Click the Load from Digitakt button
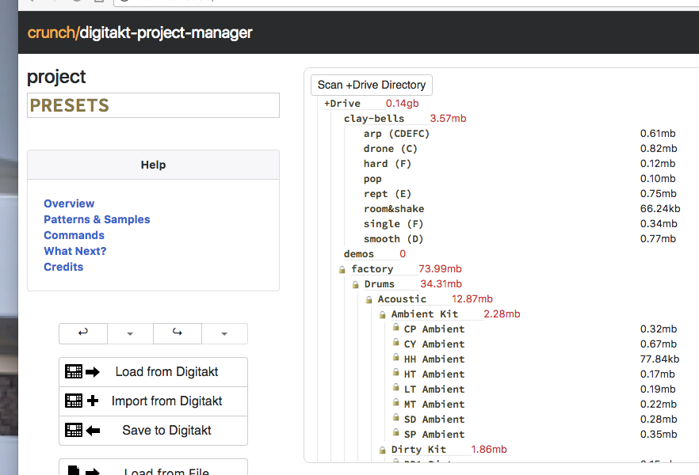 tap(153, 372)
